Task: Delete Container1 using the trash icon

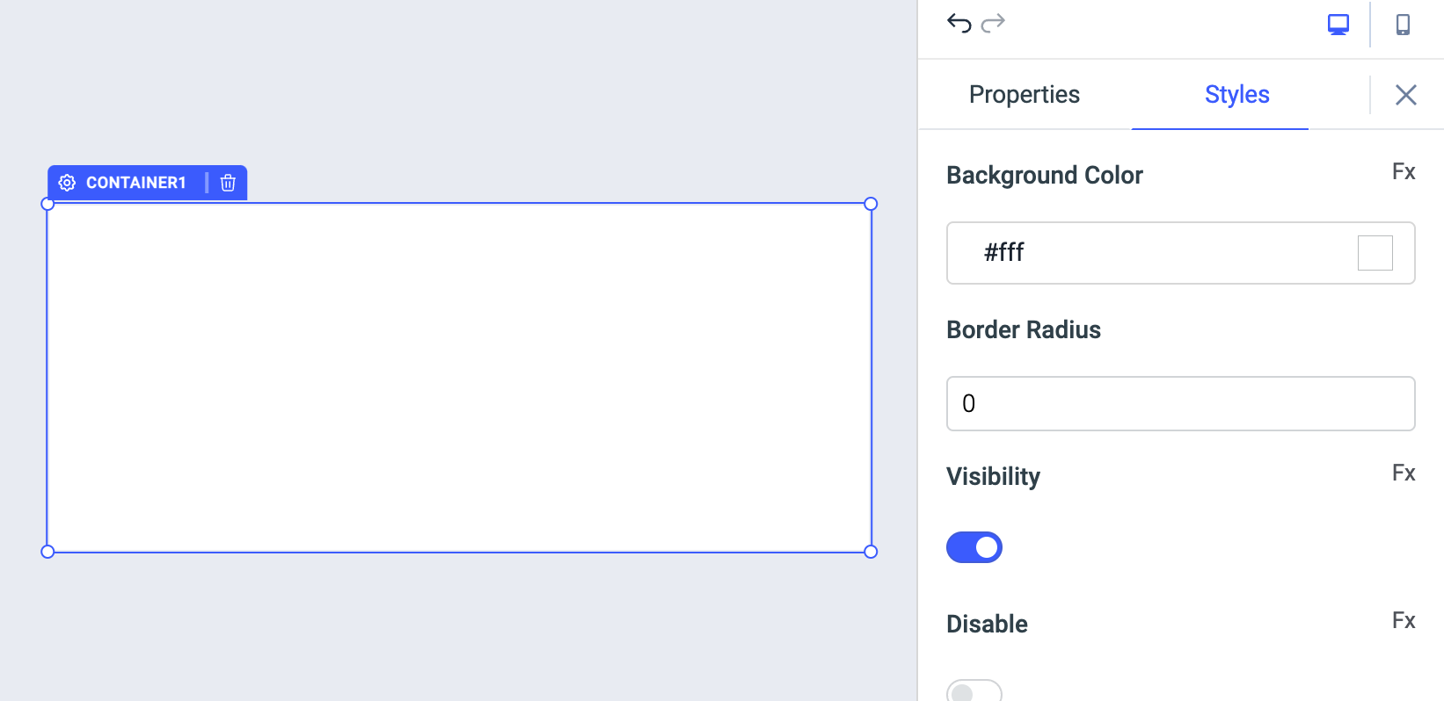Action: point(228,183)
